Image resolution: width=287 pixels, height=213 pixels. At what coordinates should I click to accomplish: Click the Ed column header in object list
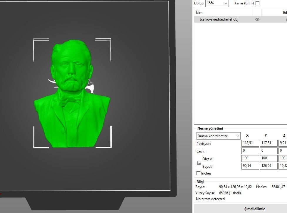[285, 13]
